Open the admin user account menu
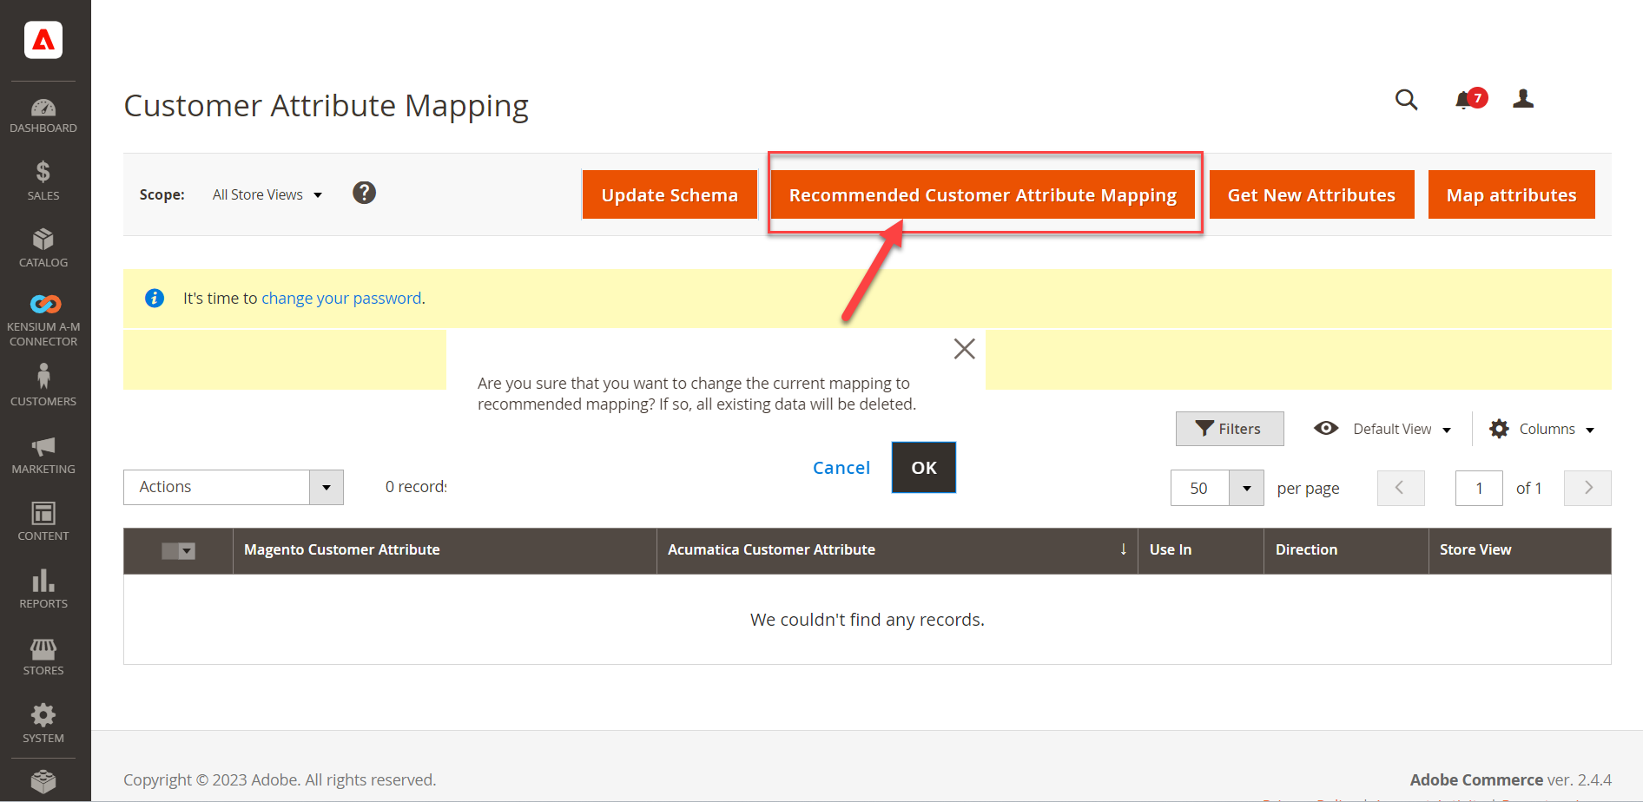 [1523, 99]
